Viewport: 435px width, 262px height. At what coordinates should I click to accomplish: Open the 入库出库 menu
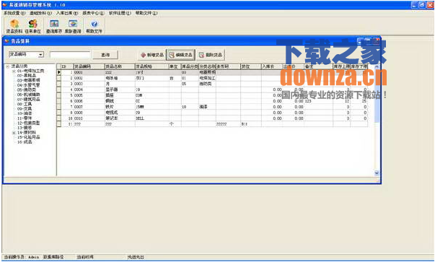[x=67, y=13]
